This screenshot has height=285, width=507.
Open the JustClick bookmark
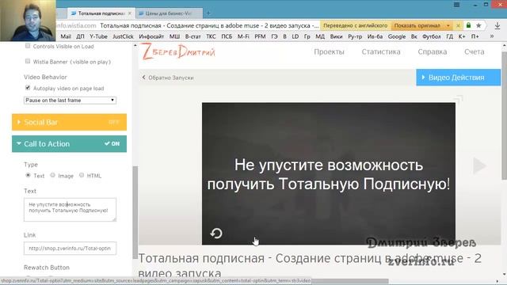pos(123,36)
